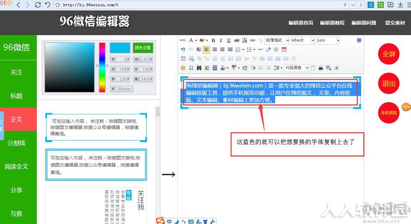This screenshot has height=224, width=411.
Task: Open unordered list style dropdown
Action: [x=254, y=49]
